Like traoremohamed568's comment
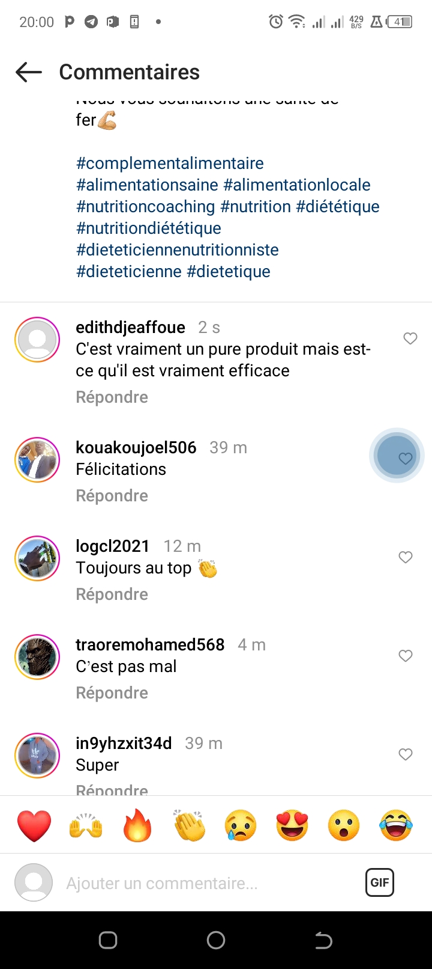This screenshot has width=432, height=969. click(x=406, y=656)
